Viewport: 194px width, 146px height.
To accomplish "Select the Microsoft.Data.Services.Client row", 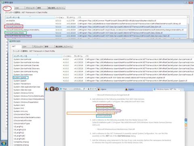I will [x=96, y=36].
